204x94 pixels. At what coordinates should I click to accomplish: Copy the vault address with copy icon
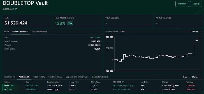[x=16, y=9]
